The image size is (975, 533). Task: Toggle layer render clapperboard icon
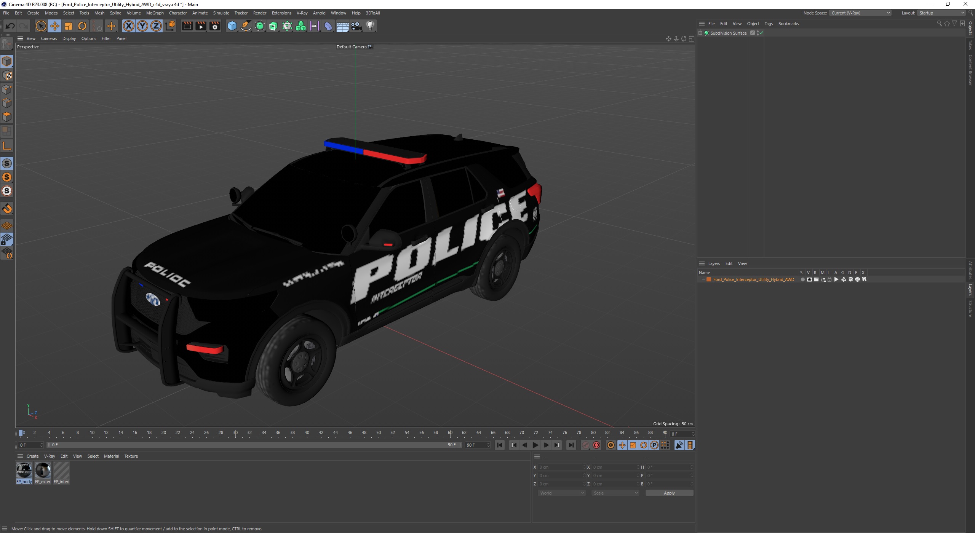tap(816, 279)
